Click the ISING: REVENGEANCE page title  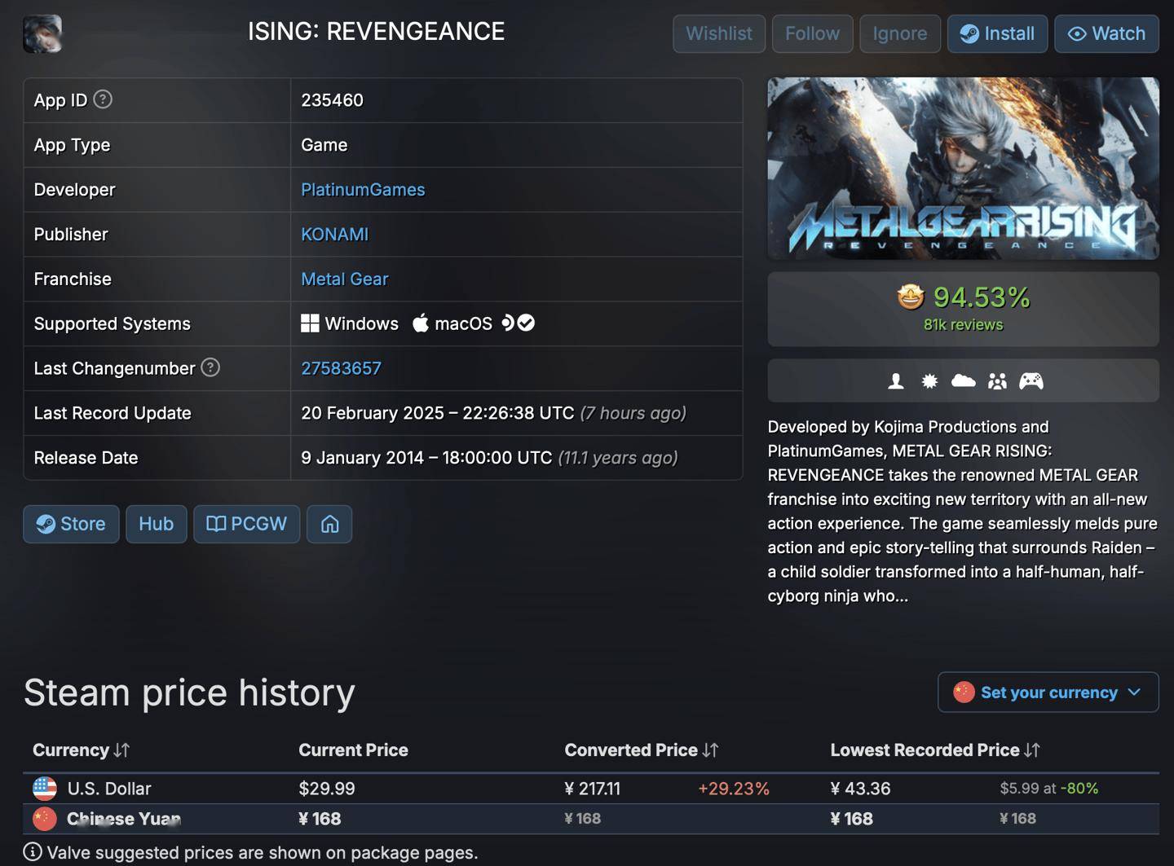click(x=376, y=32)
